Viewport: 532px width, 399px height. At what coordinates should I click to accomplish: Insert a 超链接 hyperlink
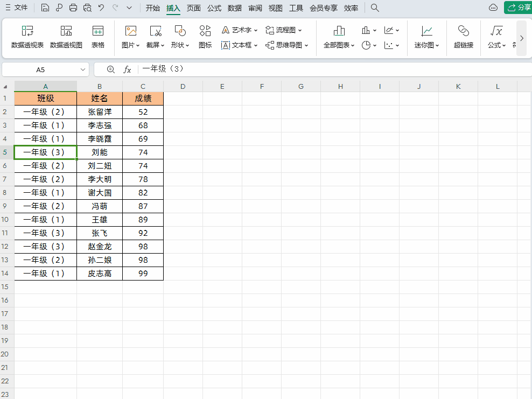pos(464,37)
